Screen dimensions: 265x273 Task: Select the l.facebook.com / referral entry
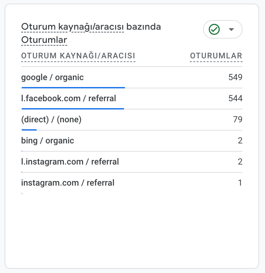[x=69, y=98]
